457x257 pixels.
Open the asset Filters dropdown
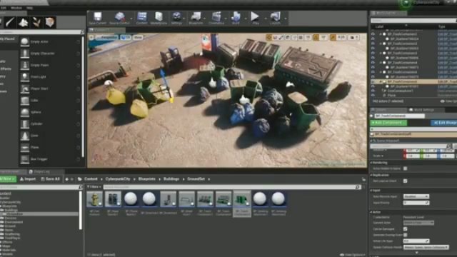tap(94, 187)
